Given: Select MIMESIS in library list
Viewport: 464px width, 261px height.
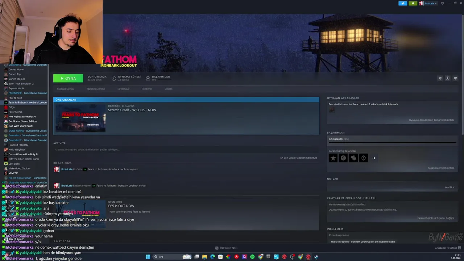Looking at the screenshot, I should click(x=13, y=173).
